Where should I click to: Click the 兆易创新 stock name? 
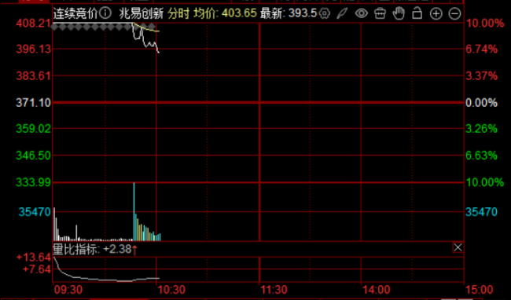[141, 13]
